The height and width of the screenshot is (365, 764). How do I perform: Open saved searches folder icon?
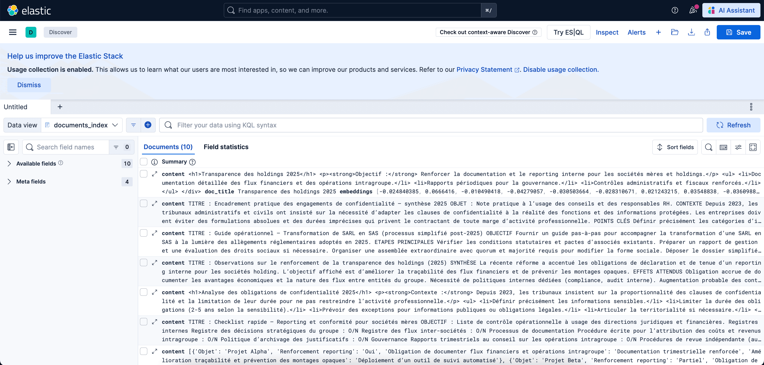[675, 32]
